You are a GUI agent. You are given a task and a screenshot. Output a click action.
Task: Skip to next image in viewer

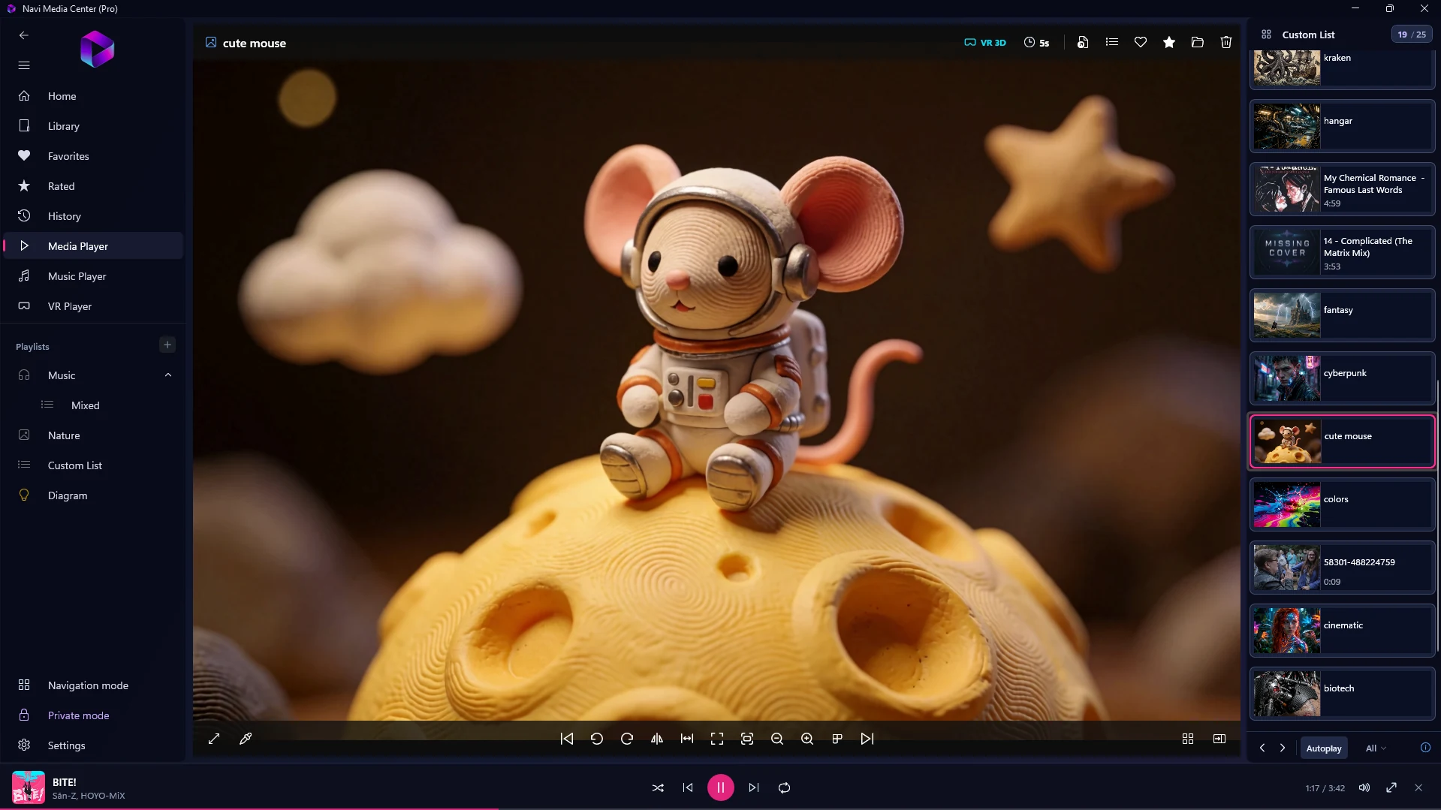(x=867, y=739)
